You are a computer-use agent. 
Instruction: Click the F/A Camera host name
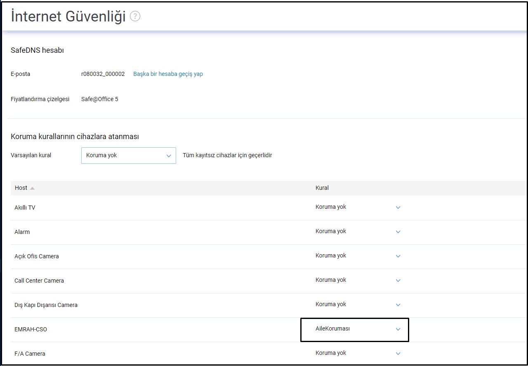(30, 354)
